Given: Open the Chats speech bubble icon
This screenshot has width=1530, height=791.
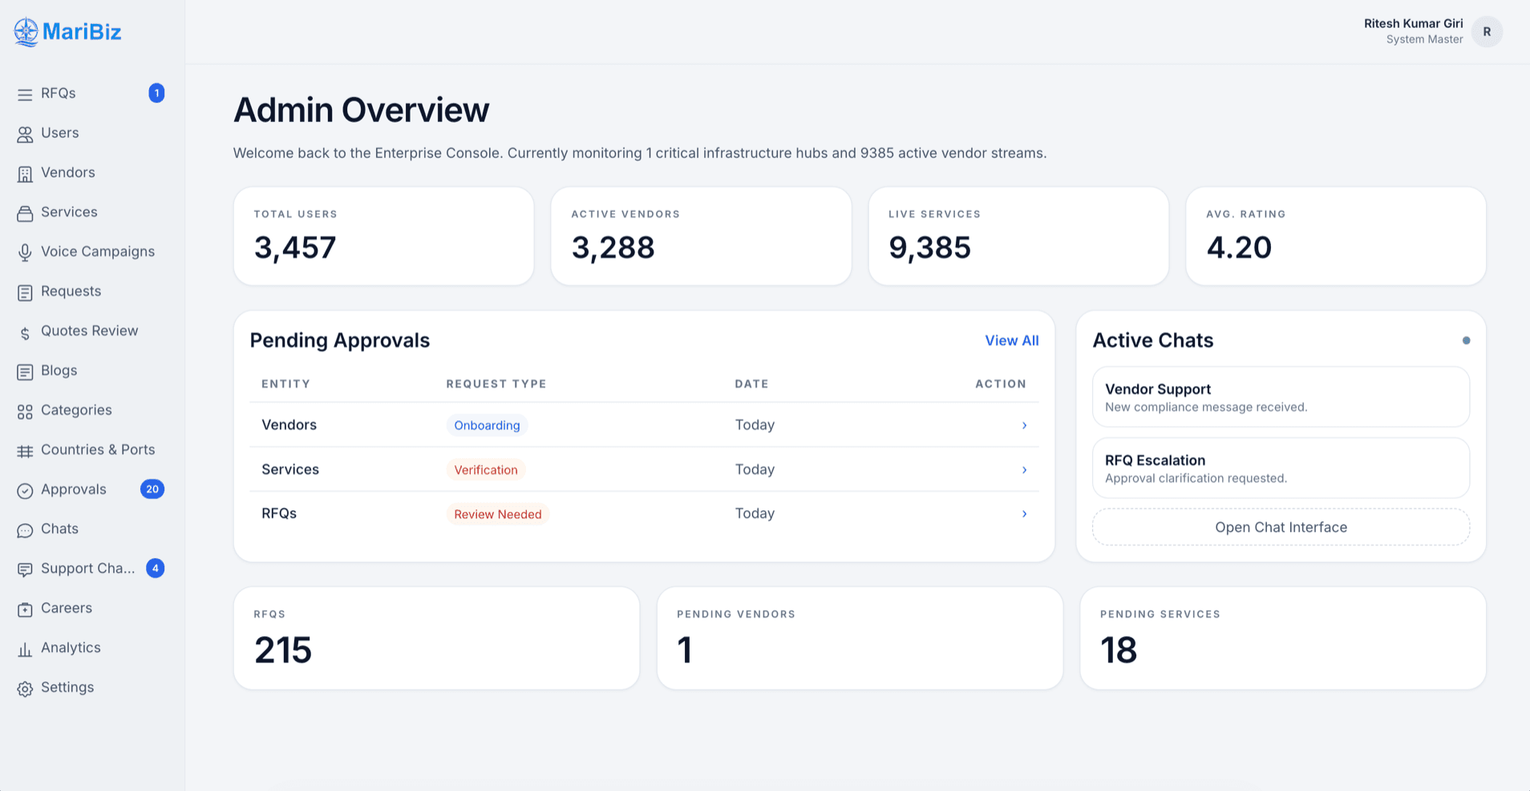Looking at the screenshot, I should tap(25, 530).
